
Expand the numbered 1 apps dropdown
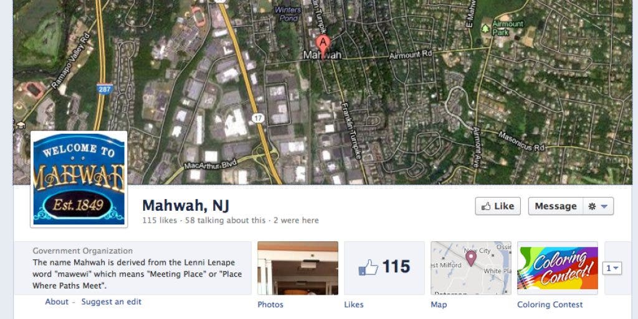[612, 268]
